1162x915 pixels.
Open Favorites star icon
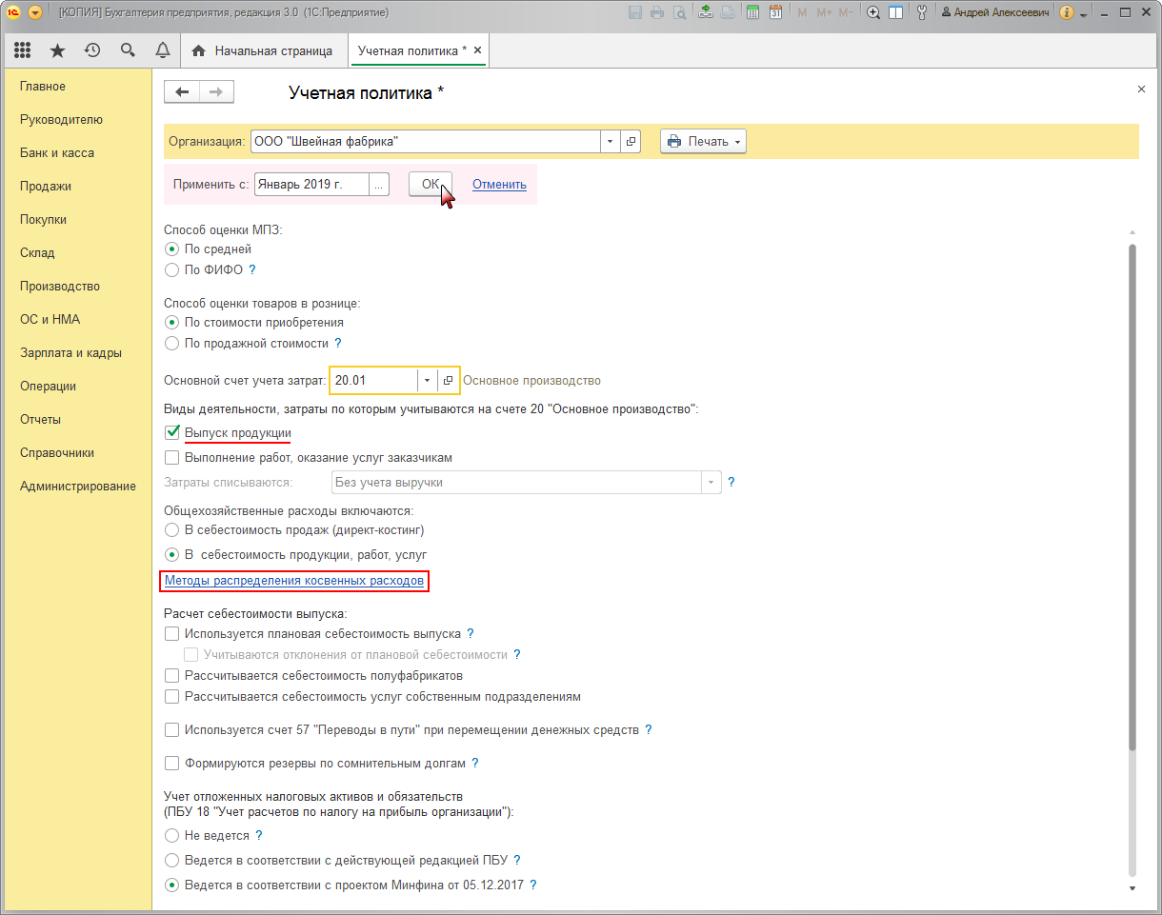click(57, 50)
